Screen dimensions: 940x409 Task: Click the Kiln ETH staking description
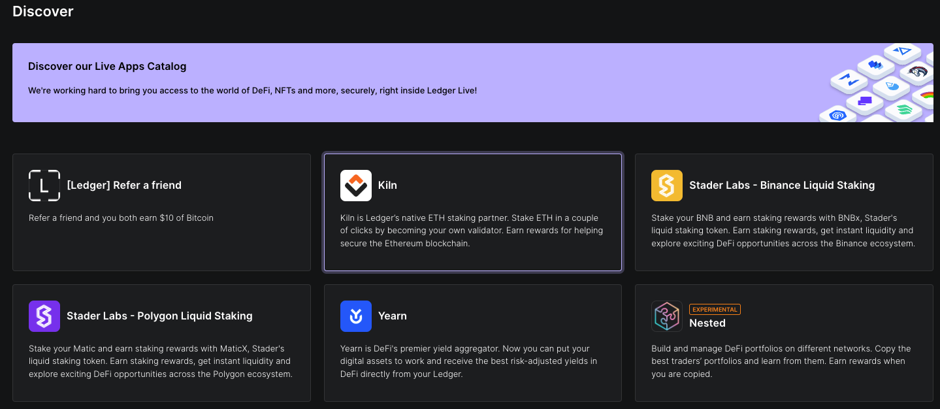(471, 231)
